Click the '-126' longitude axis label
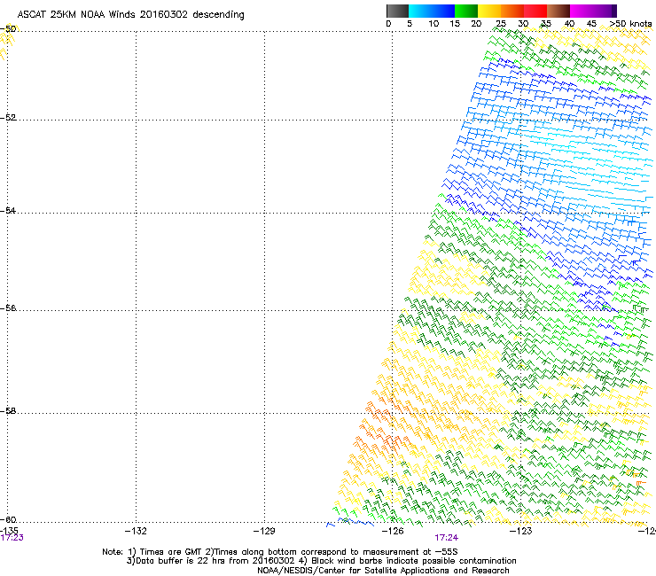 tap(393, 531)
